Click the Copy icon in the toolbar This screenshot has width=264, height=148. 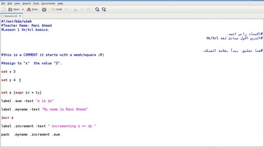(x=82, y=9)
